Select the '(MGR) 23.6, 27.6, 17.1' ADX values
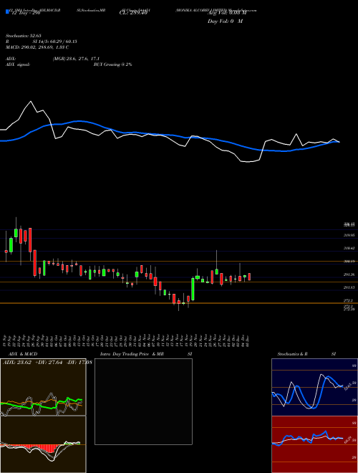358x473 pixels. (x=76, y=59)
